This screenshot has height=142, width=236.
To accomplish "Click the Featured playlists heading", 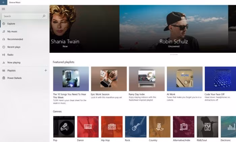I will tap(63, 62).
